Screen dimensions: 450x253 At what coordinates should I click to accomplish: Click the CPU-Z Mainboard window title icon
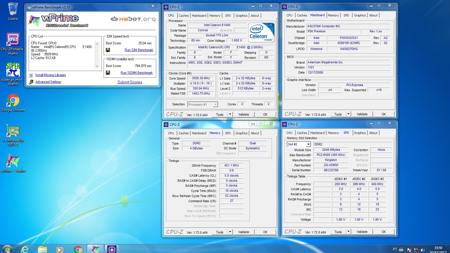point(285,7)
